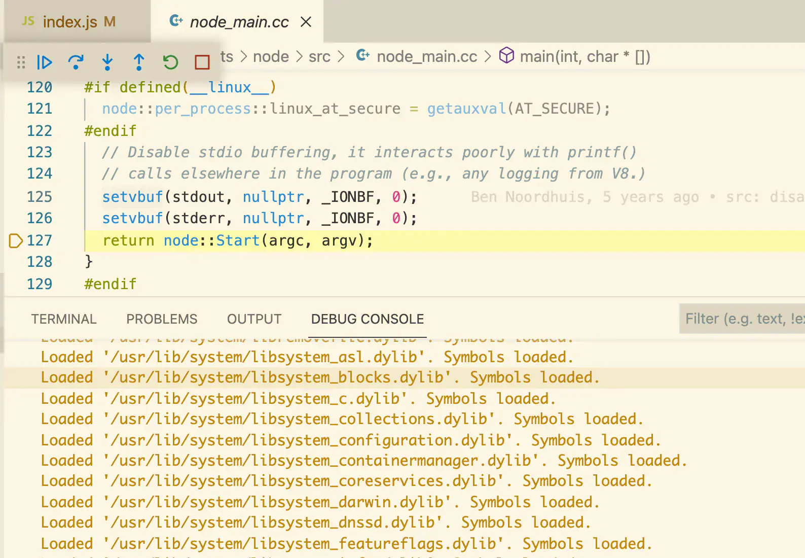Click the Ben Noordhuis git blame annotation
The height and width of the screenshot is (558, 805).
pos(638,197)
